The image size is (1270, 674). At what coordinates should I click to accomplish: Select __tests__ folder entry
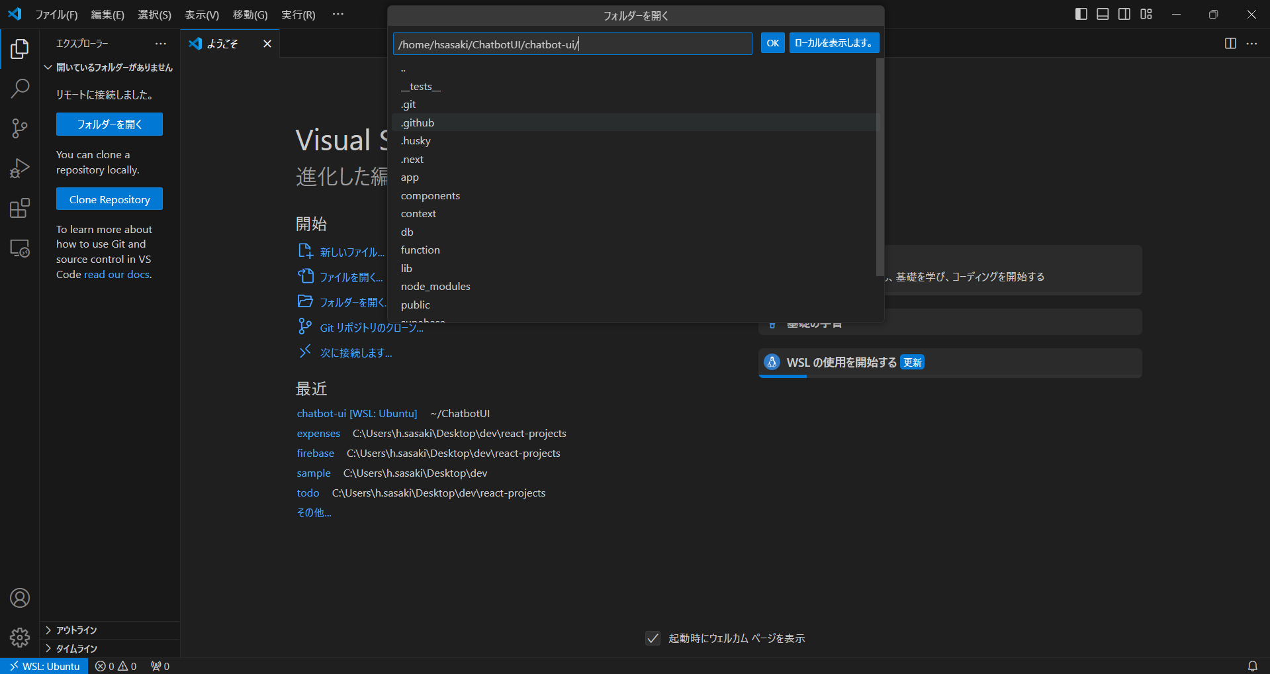pyautogui.click(x=634, y=86)
